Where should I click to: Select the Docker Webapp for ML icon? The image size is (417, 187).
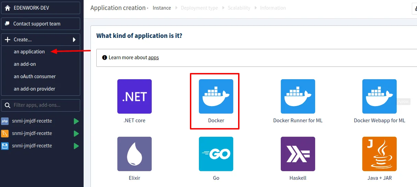pos(379,96)
